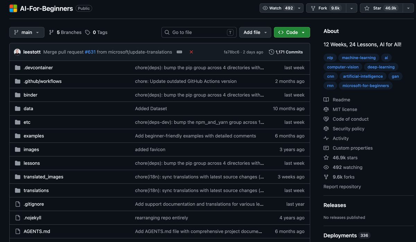This screenshot has width=416, height=242.
Task: Click the AGENTS.md file icon
Action: pyautogui.click(x=18, y=231)
